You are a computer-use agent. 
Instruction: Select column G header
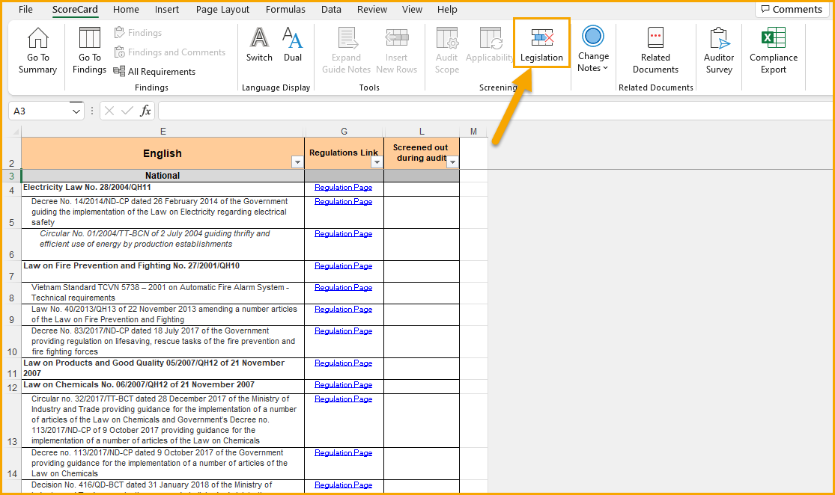(x=344, y=132)
